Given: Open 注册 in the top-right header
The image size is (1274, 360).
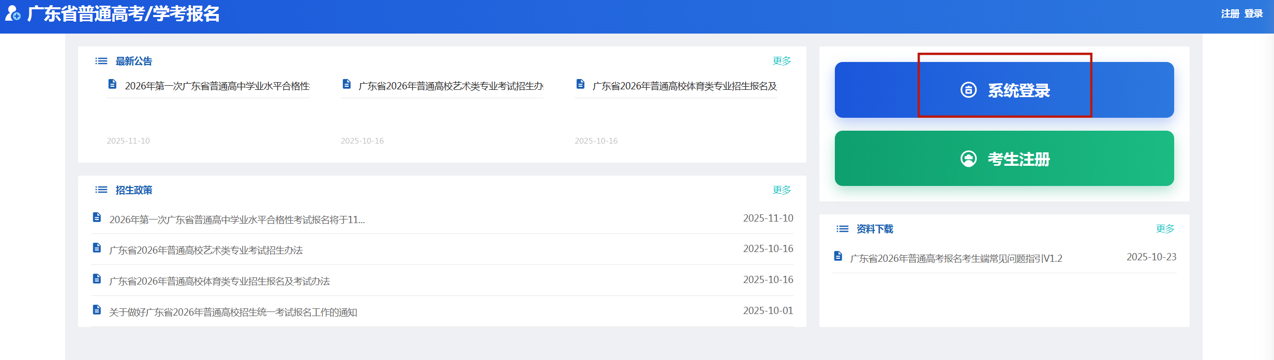Looking at the screenshot, I should tap(1230, 14).
